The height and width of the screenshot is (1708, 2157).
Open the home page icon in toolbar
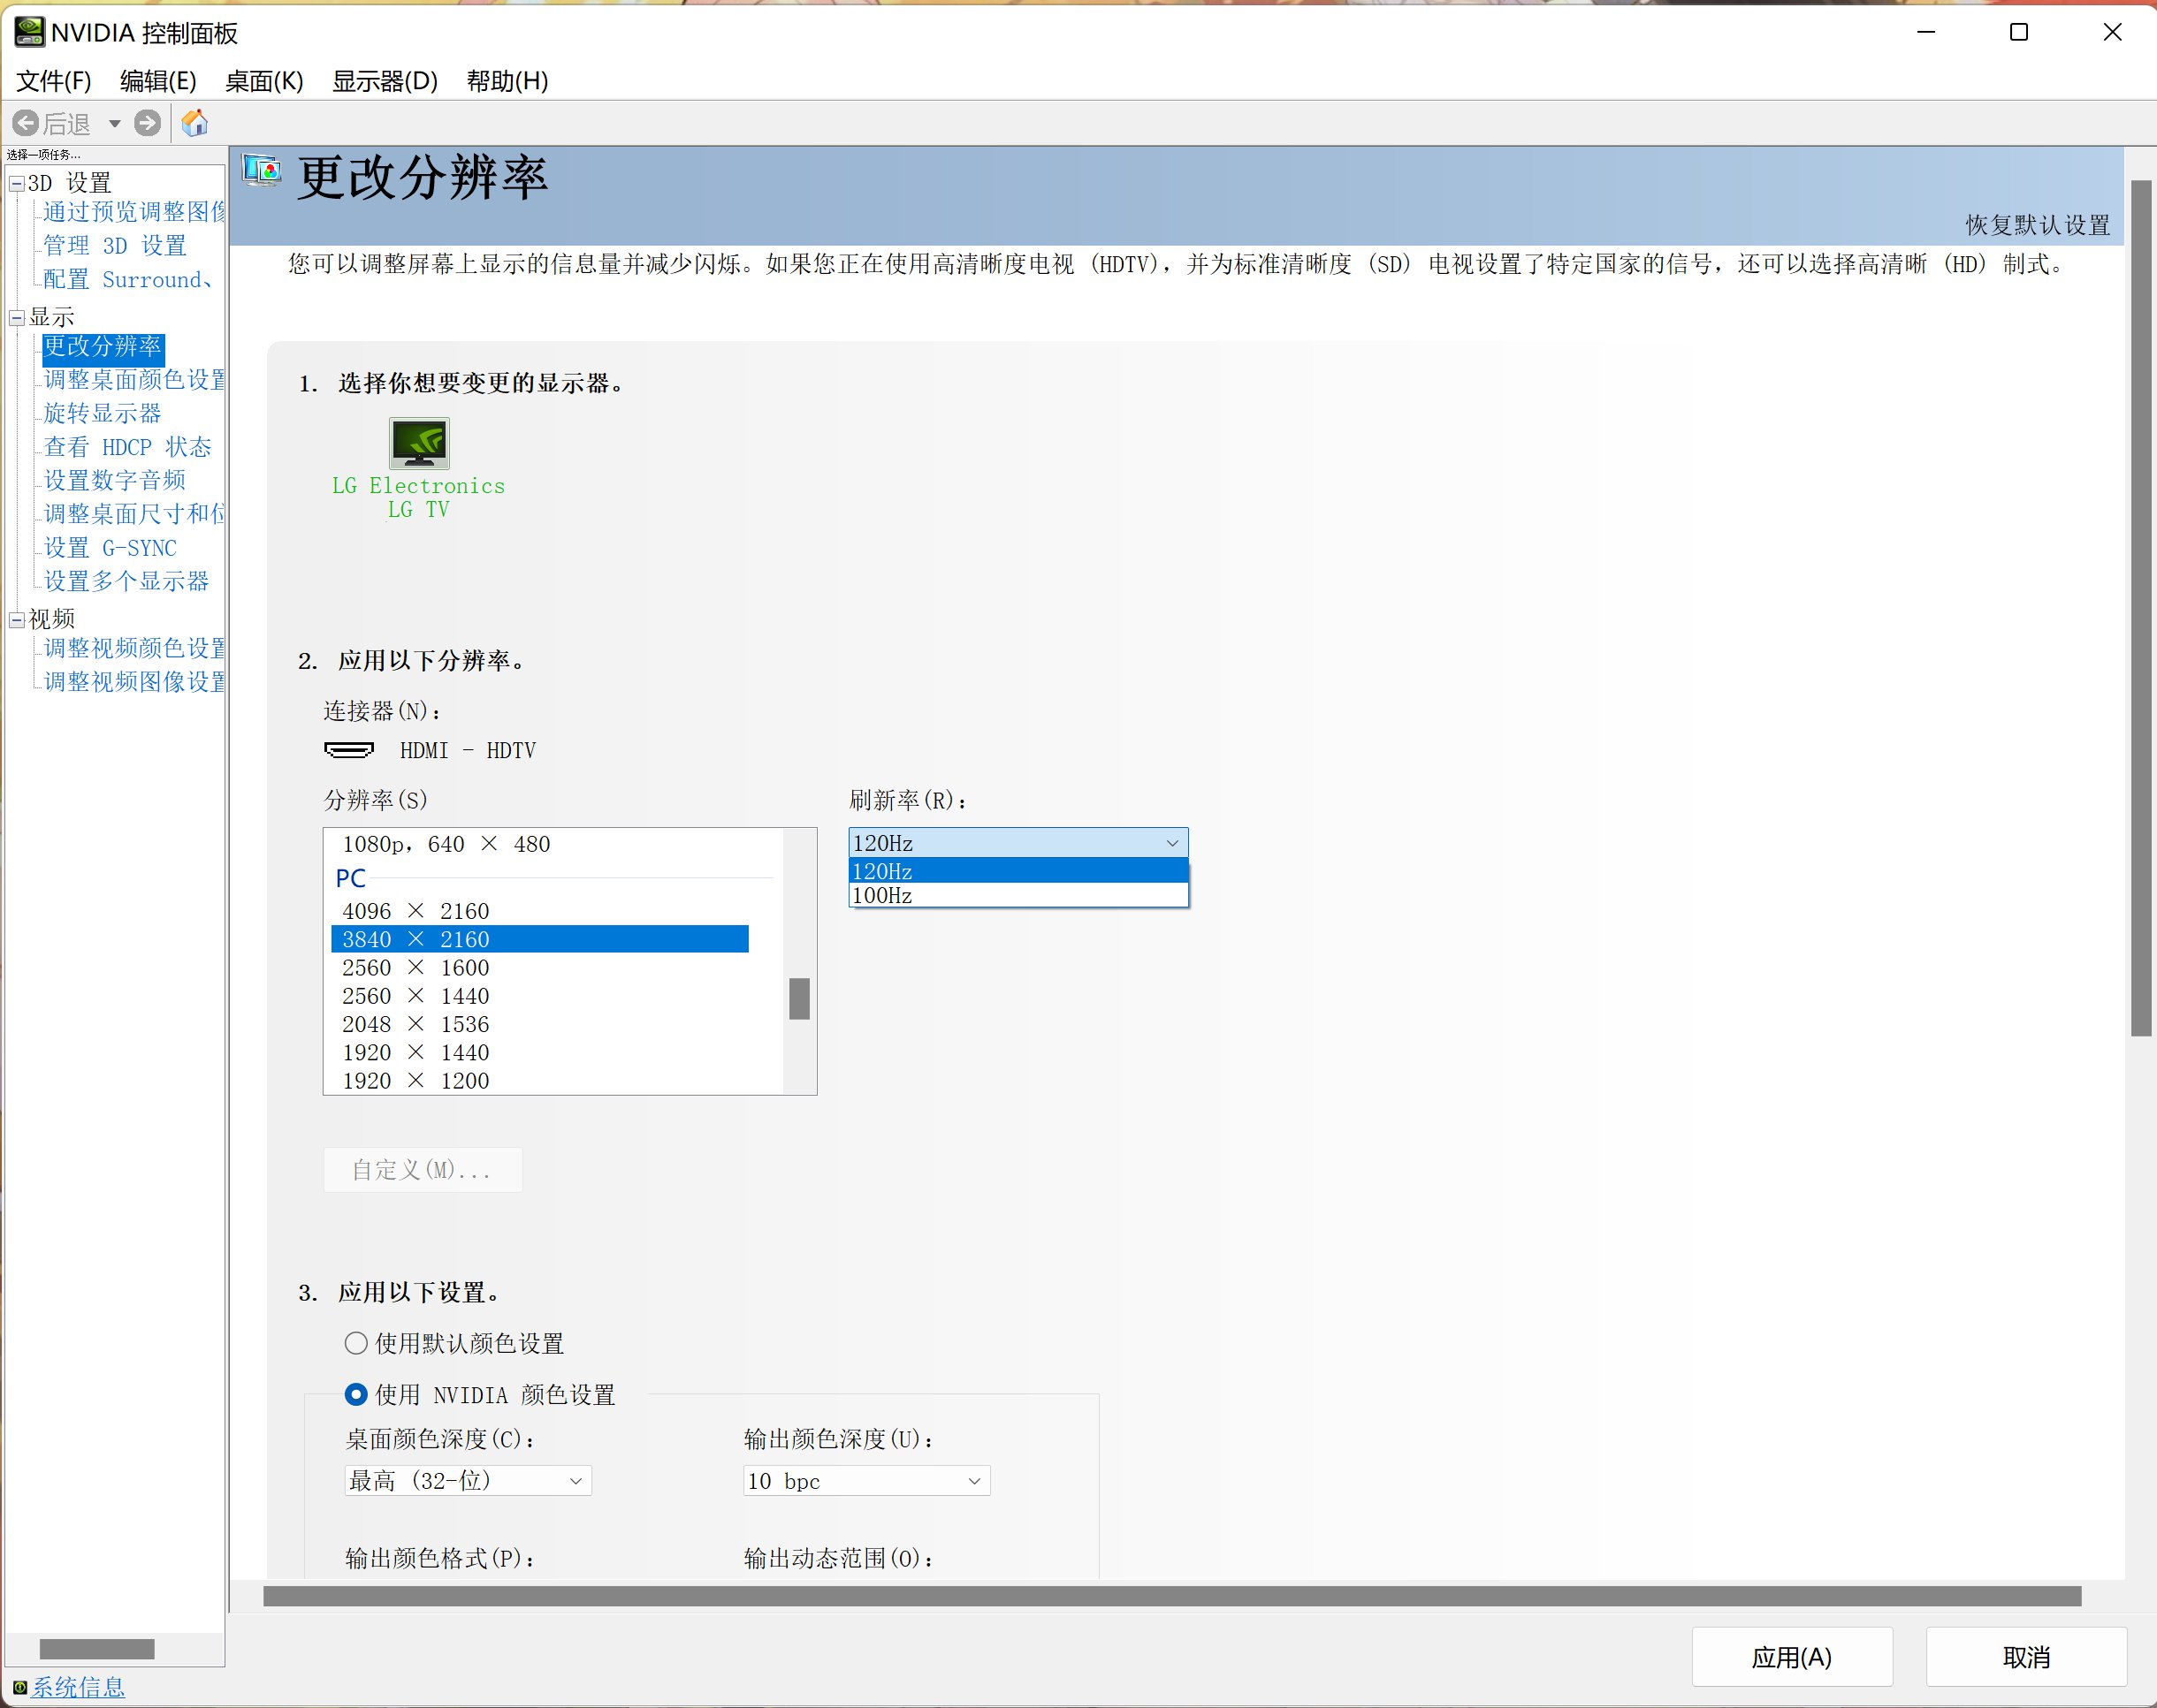coord(195,123)
